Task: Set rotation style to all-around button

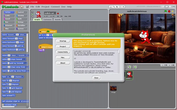Action: 32,12
